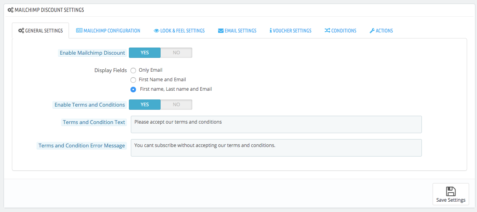
Task: Open the Actions tab
Action: [381, 31]
